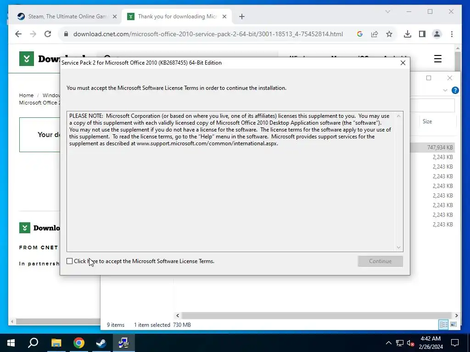Follow the Home breadcrumb link
The image size is (470, 352).
(x=26, y=95)
